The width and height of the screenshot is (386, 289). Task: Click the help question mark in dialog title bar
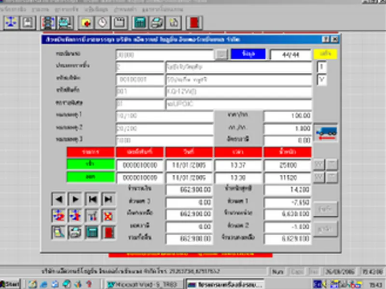coord(325,39)
